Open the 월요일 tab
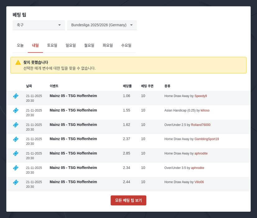The height and width of the screenshot is (218, 257). (x=89, y=45)
